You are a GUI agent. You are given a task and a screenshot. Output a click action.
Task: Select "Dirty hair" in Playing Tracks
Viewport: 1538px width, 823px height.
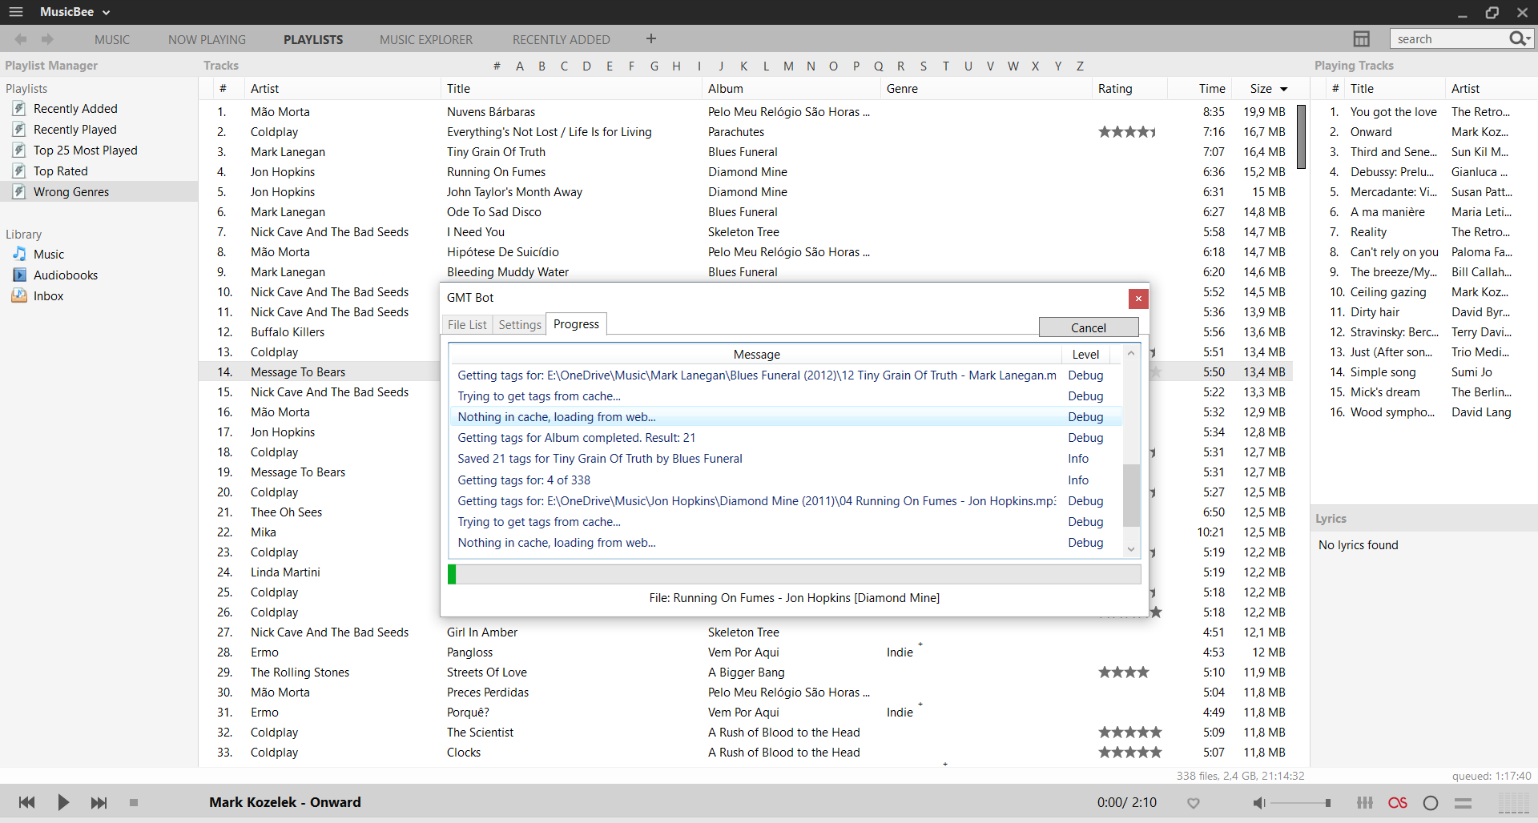1375,312
